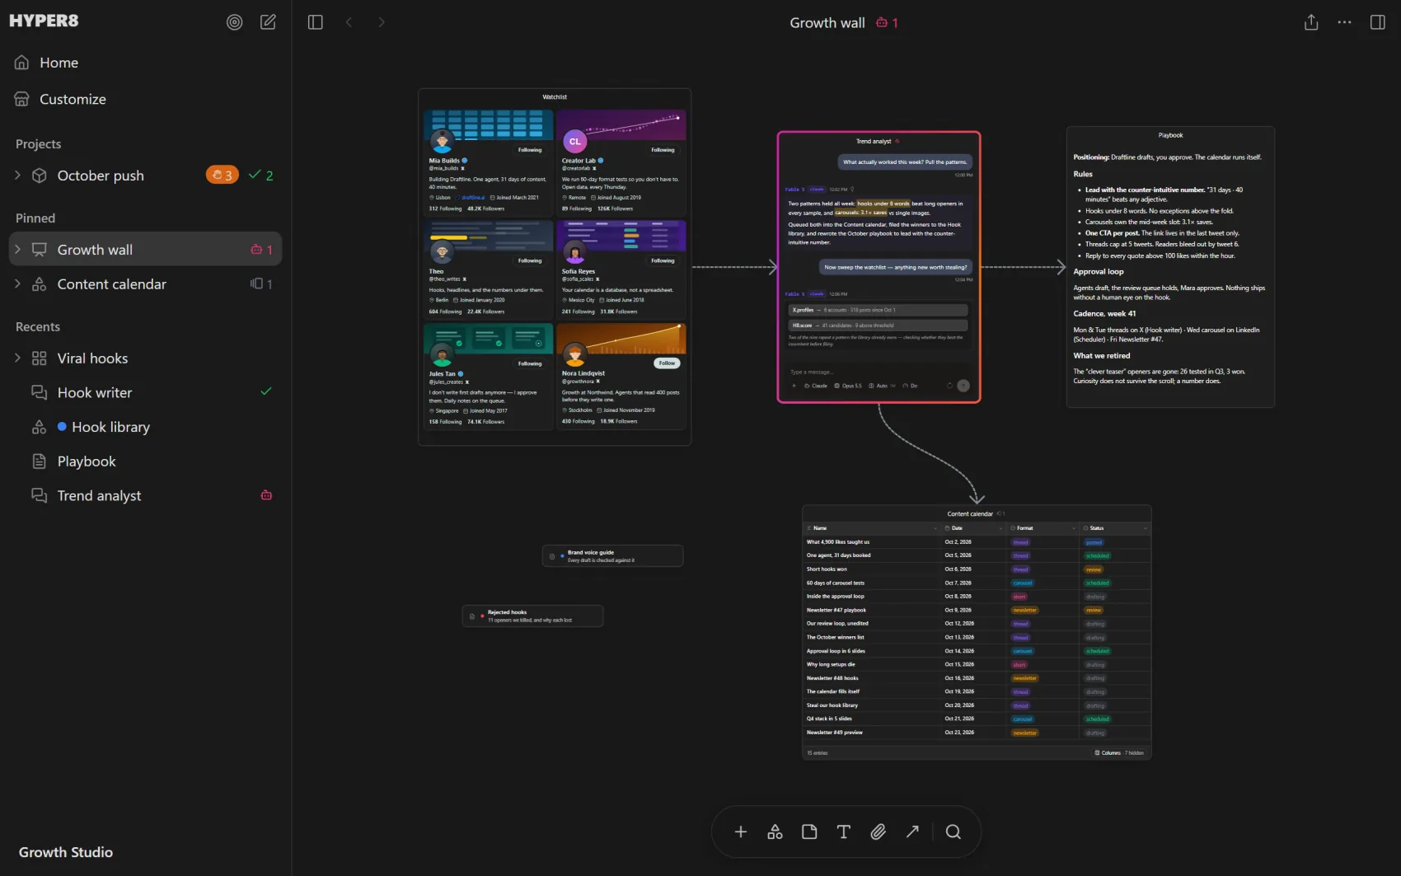The image size is (1401, 876).
Task: Select the attachment paperclip tool
Action: (x=878, y=832)
